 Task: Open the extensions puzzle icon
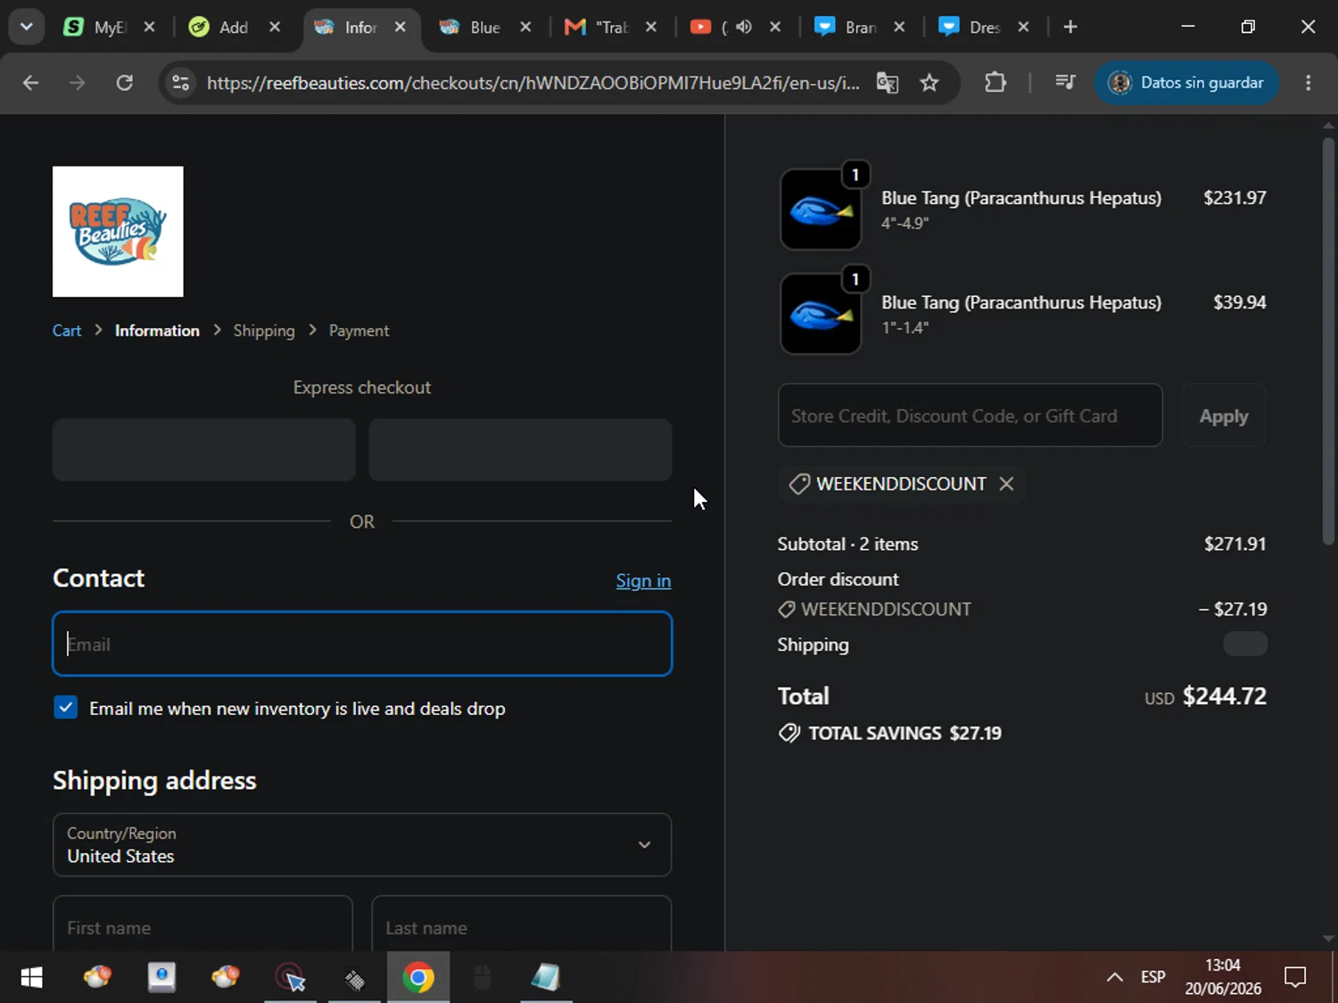tap(995, 83)
